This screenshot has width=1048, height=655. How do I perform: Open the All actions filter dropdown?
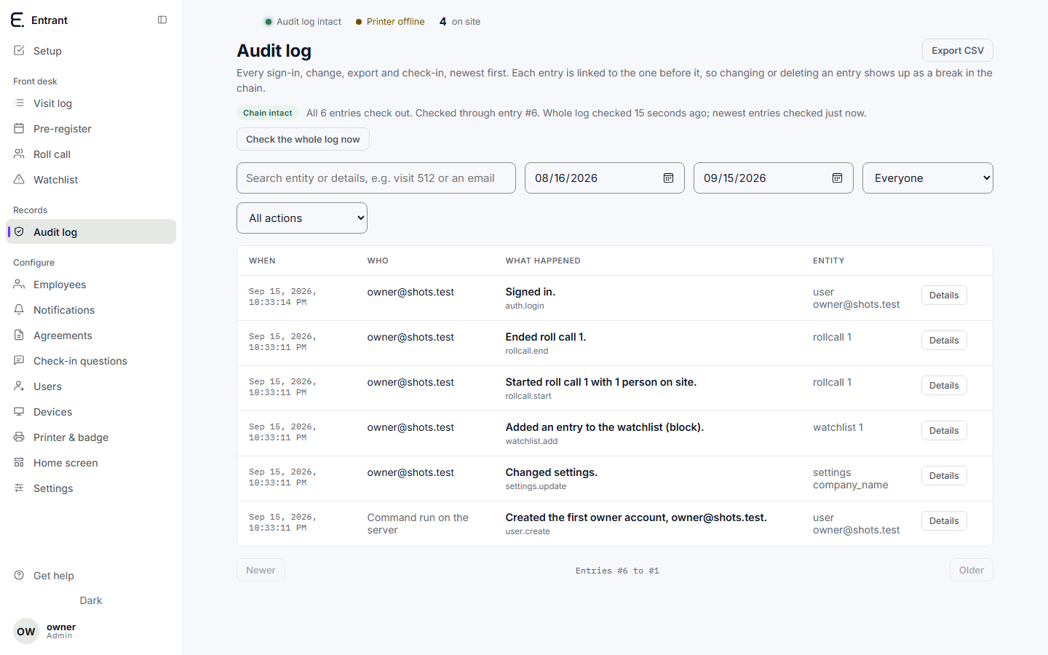(x=302, y=218)
